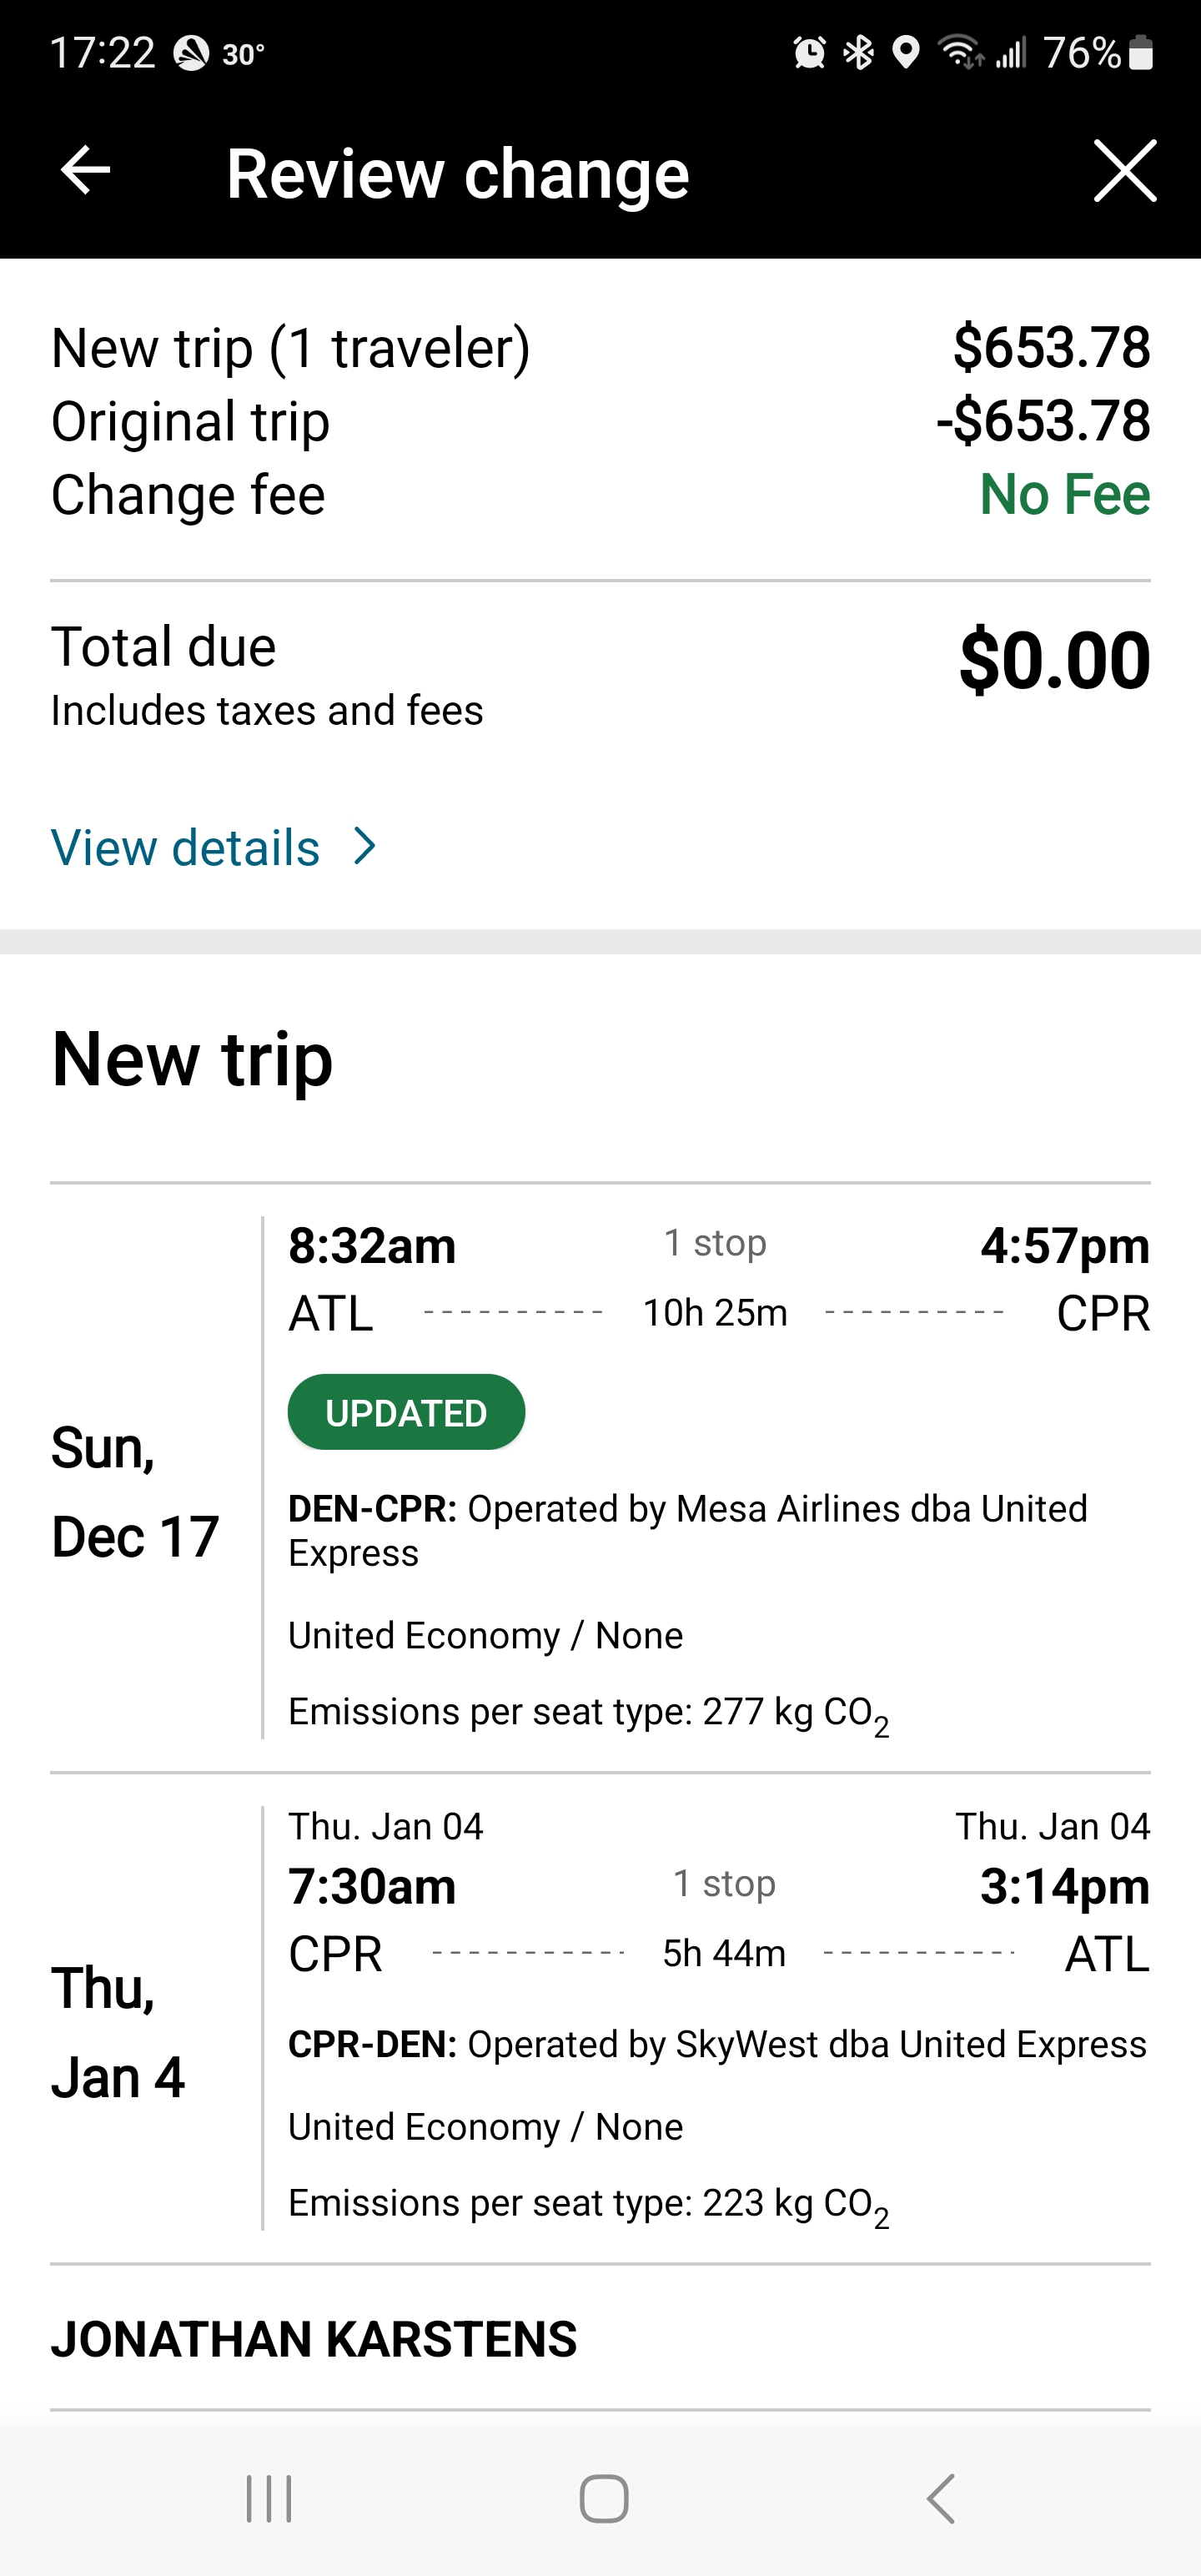Tap traveler name JONATHAN KARSTENS
This screenshot has height=2576, width=1201.
coord(314,2340)
